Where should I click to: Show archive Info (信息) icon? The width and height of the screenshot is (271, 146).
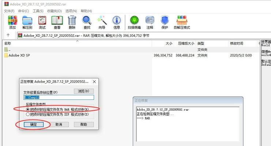click(117, 20)
